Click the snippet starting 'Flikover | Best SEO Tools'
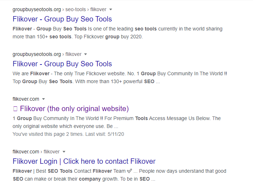This screenshot has height=191, width=253. tap(119, 175)
